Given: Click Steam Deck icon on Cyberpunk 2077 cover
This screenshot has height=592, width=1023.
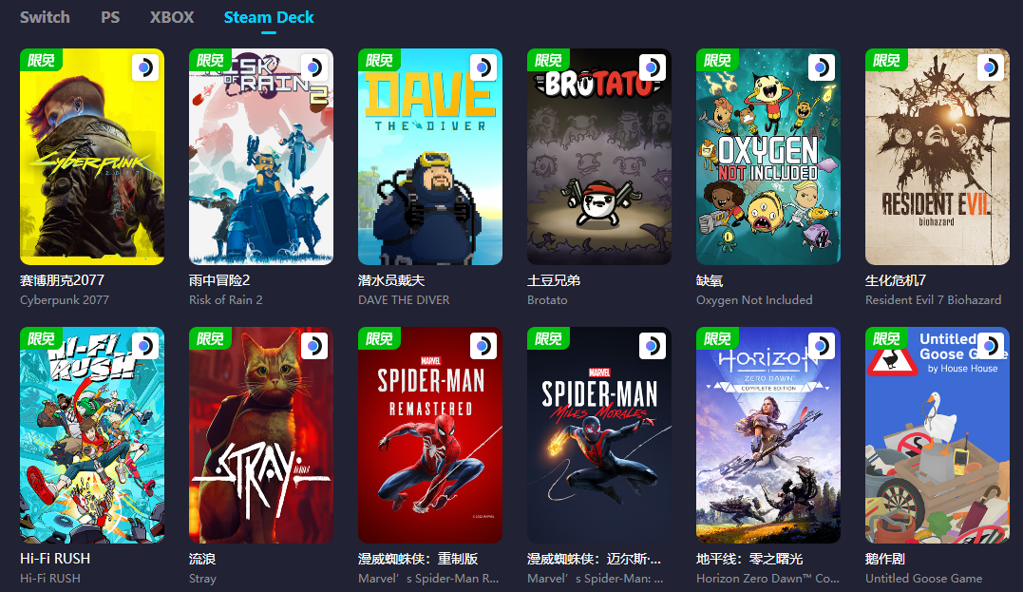Looking at the screenshot, I should click(x=144, y=67).
